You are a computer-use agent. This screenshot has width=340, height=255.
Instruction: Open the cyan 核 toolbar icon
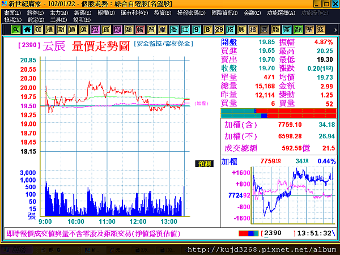(x=230, y=29)
